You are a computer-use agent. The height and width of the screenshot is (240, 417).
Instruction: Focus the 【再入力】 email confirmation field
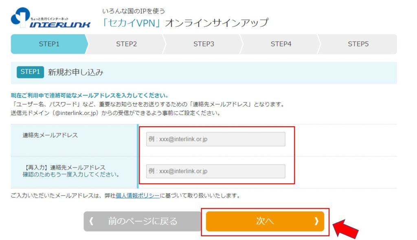coord(215,171)
